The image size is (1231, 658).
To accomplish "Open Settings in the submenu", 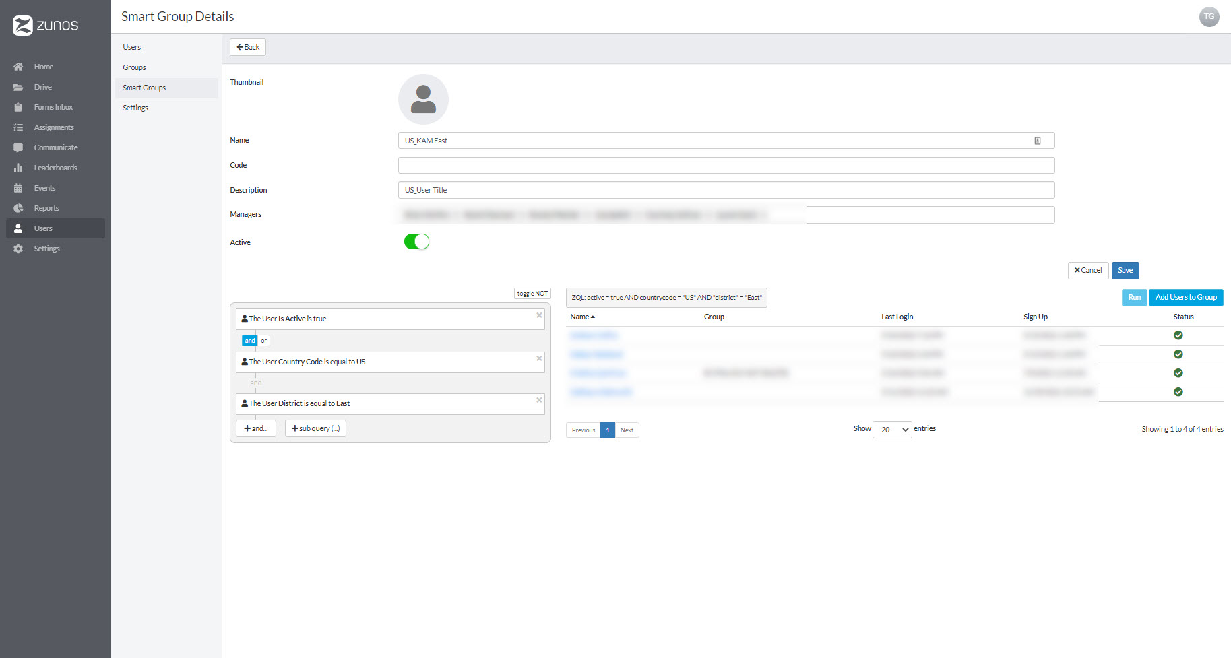I will (135, 108).
